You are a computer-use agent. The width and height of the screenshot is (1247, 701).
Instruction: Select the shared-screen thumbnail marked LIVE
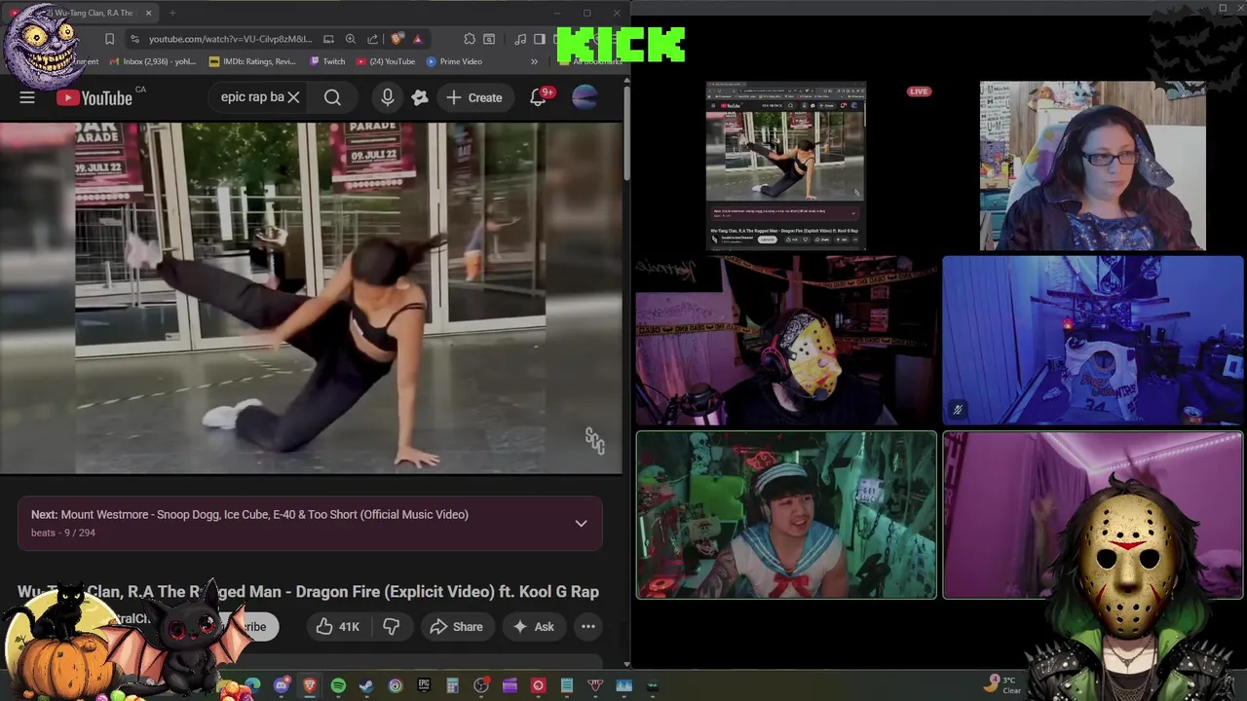(x=786, y=166)
